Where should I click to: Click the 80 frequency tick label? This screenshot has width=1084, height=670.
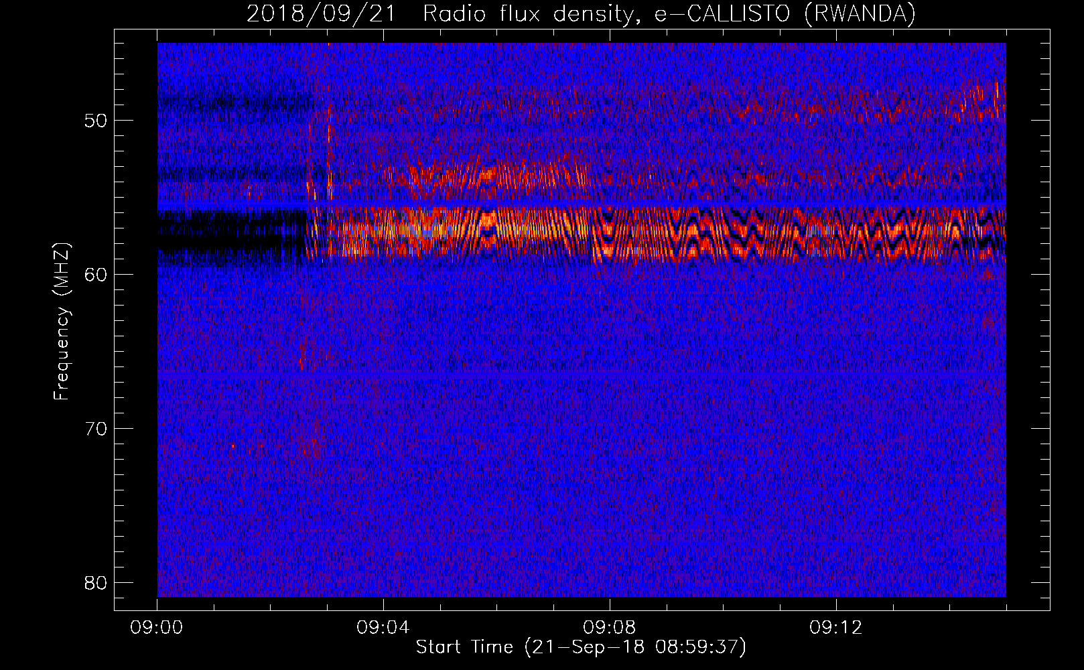click(96, 583)
